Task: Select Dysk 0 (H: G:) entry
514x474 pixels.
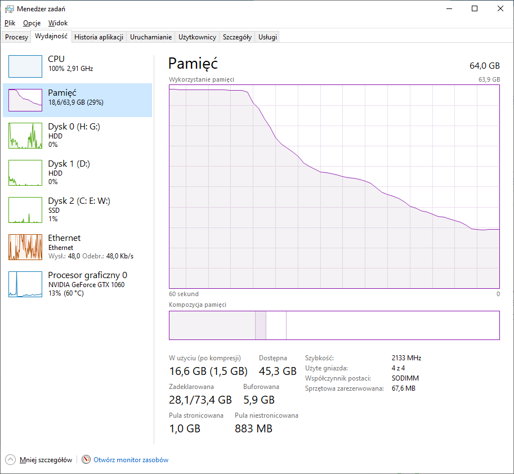Action: (x=77, y=136)
